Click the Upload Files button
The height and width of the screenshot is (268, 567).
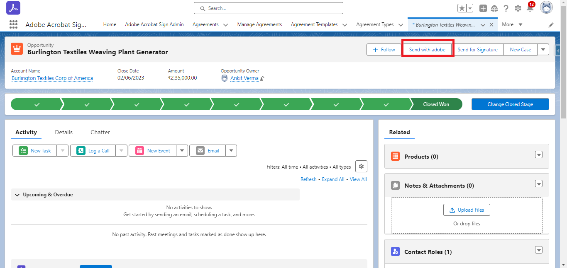pos(467,210)
